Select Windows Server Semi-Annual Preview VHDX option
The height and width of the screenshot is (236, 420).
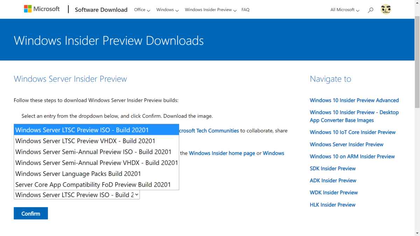click(x=96, y=163)
